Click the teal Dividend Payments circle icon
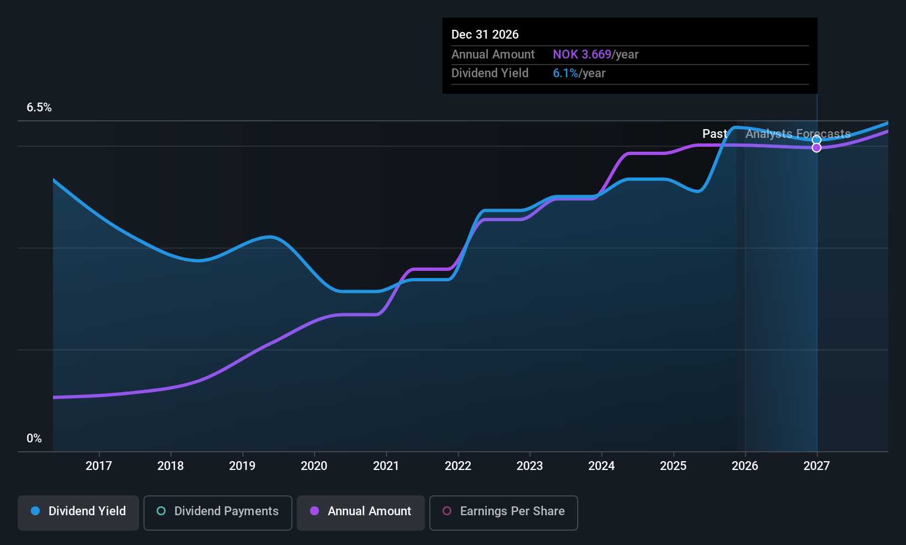This screenshot has height=545, width=906. pyautogui.click(x=161, y=511)
